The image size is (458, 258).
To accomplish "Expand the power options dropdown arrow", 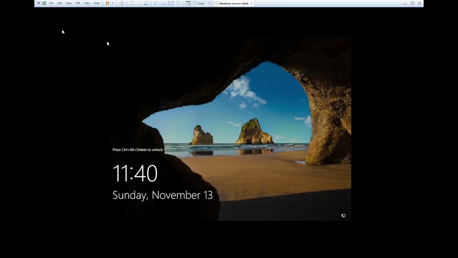I will pos(112,3).
